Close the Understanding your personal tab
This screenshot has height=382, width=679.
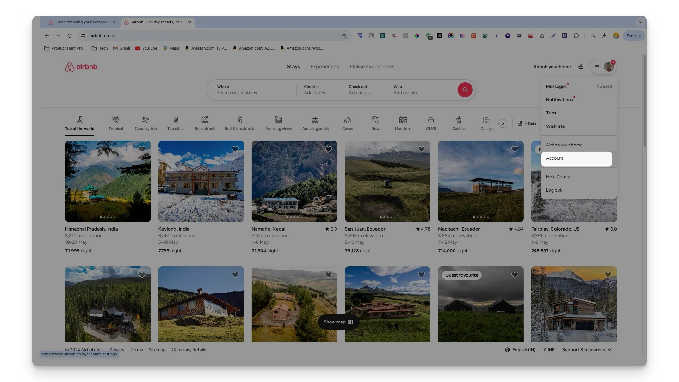(114, 22)
